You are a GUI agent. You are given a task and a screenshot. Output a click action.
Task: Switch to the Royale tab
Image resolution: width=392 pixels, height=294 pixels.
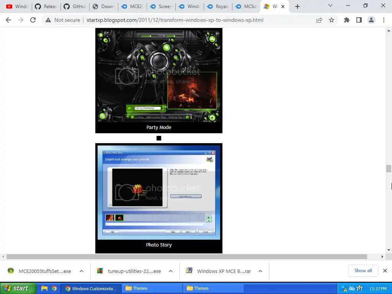point(218,7)
